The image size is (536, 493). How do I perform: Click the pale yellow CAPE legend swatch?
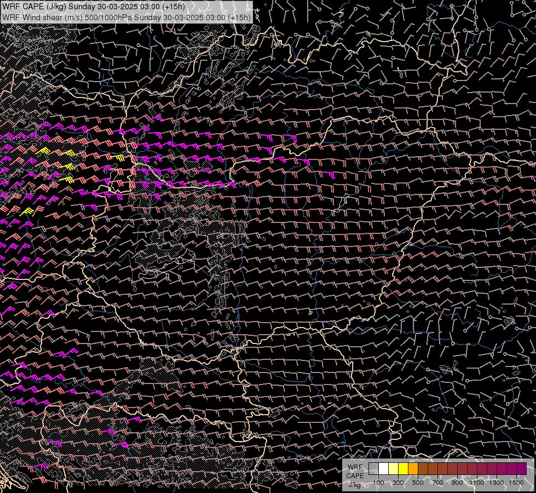pos(394,469)
